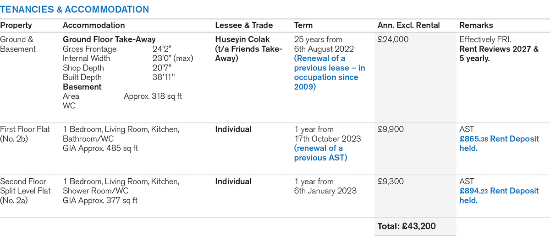Image resolution: width=550 pixels, height=240 pixels.
Task: Click the Ann. Excl. Rental column header
Action: [408, 26]
